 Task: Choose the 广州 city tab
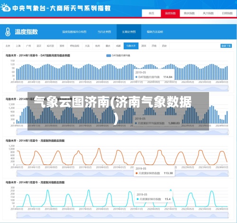(x=28, y=46)
